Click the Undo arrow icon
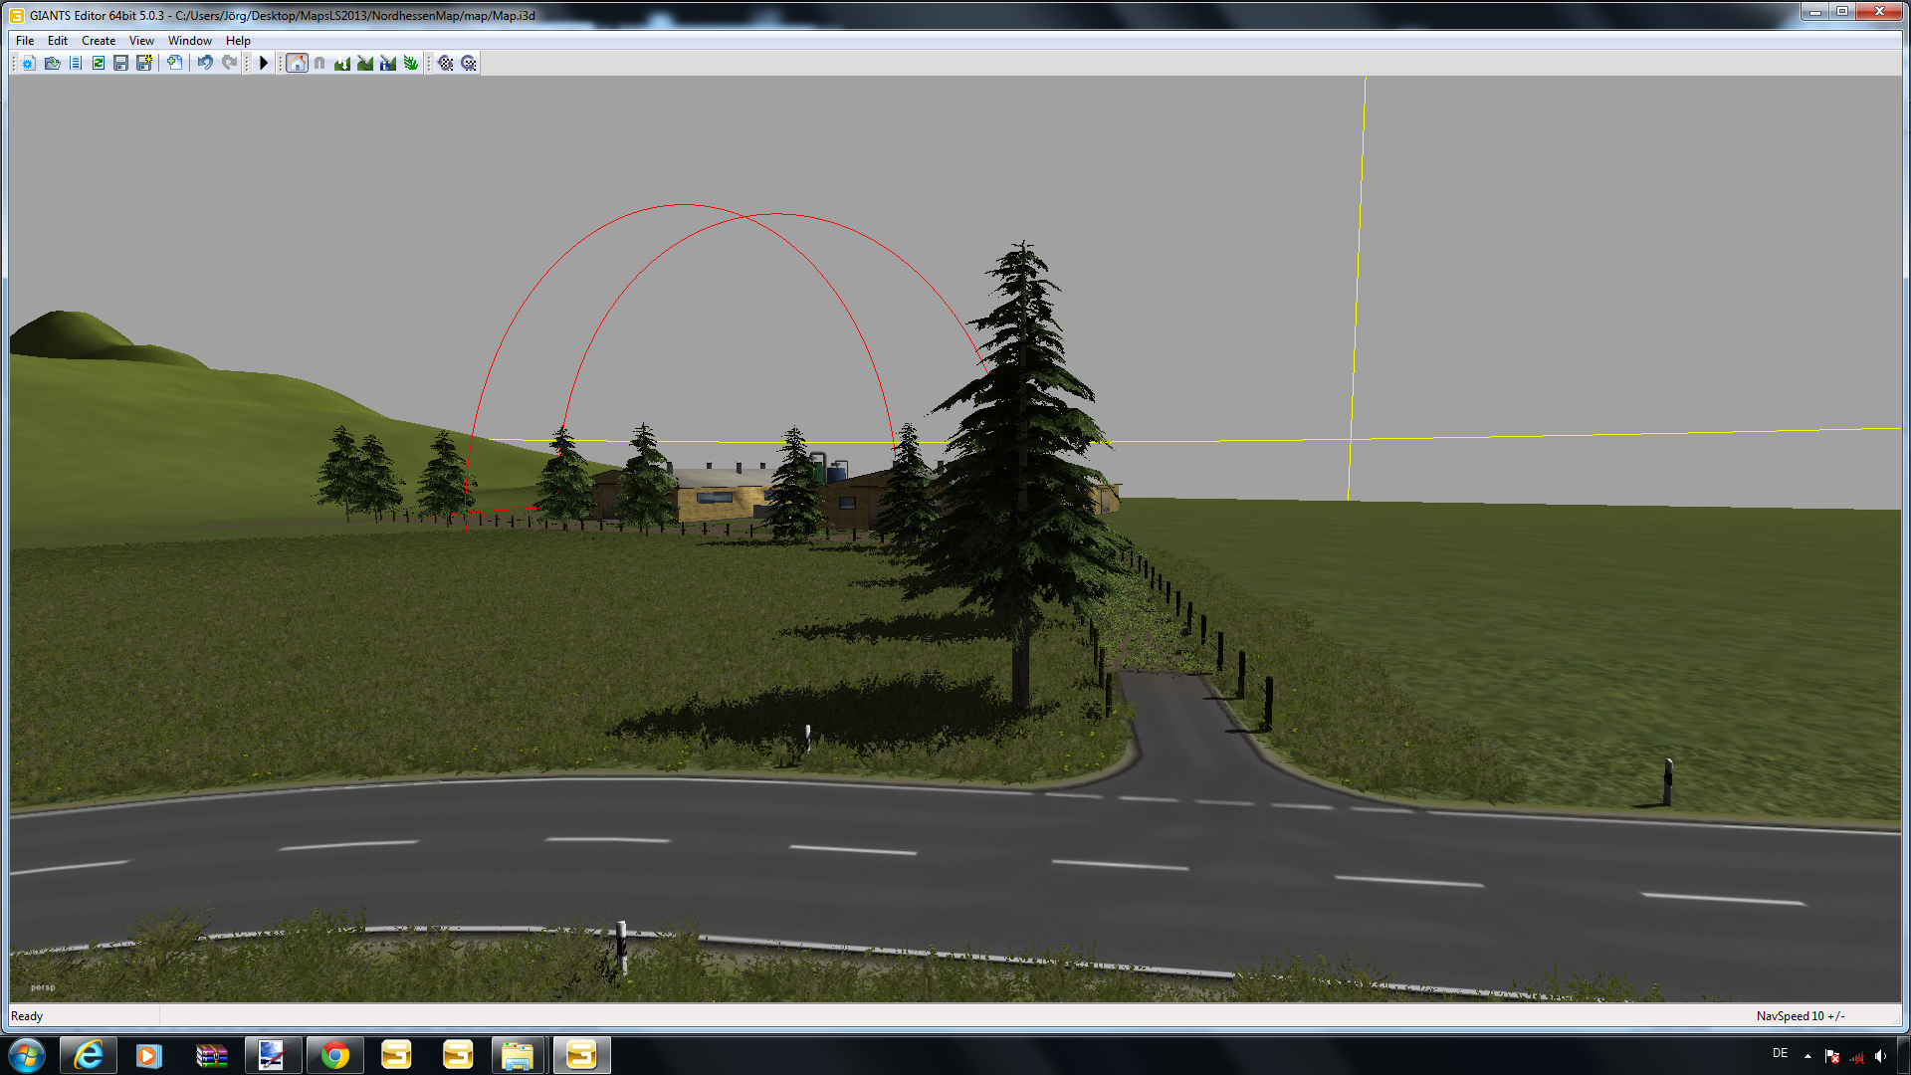This screenshot has height=1075, width=1911. (205, 63)
